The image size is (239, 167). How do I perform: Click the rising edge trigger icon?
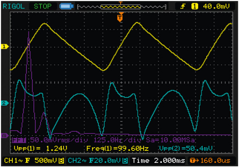(184, 6)
